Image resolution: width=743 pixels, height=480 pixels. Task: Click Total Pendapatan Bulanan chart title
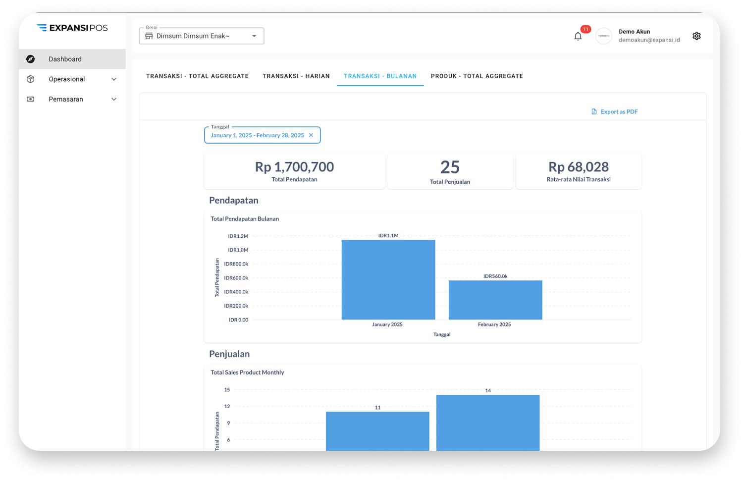pos(245,218)
